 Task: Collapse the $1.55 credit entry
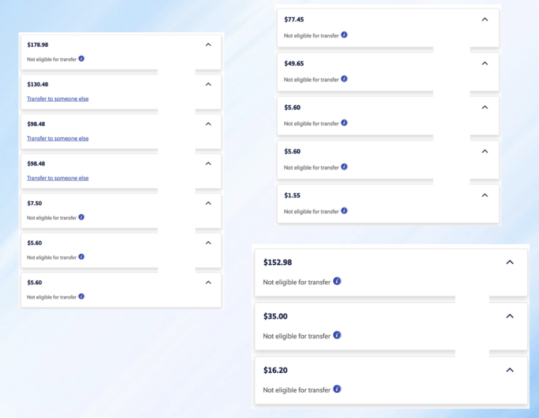[x=485, y=195]
